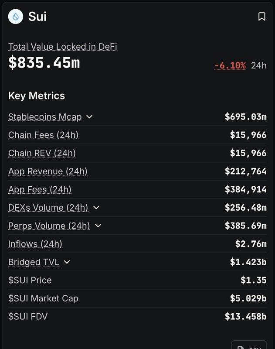
Task: Click the Chain Fees (24h) label
Action: click(43, 135)
